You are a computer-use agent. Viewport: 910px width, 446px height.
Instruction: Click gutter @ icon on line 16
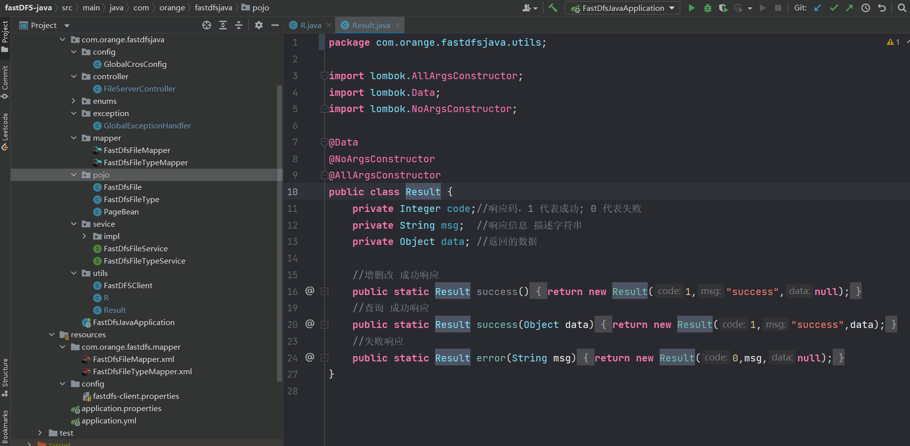310,291
